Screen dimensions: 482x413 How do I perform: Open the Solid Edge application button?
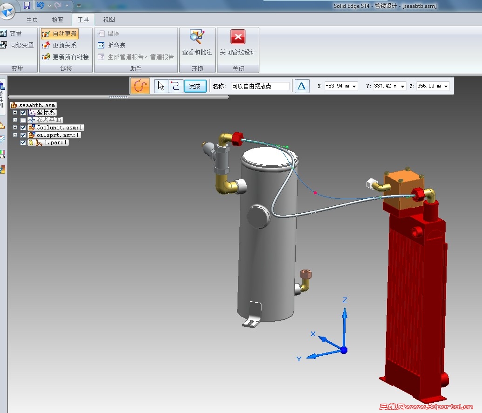click(7, 11)
